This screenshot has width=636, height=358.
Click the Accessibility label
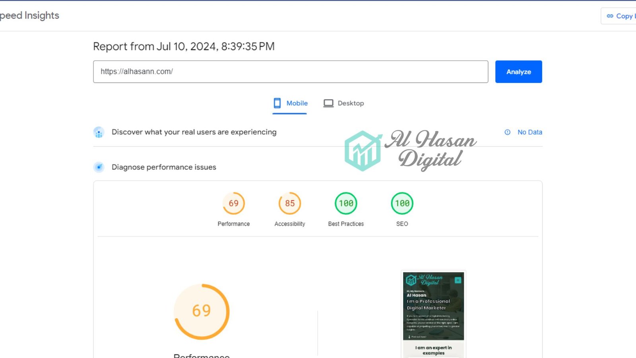pos(290,224)
